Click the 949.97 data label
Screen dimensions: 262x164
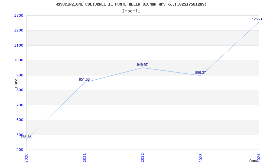tap(142, 65)
